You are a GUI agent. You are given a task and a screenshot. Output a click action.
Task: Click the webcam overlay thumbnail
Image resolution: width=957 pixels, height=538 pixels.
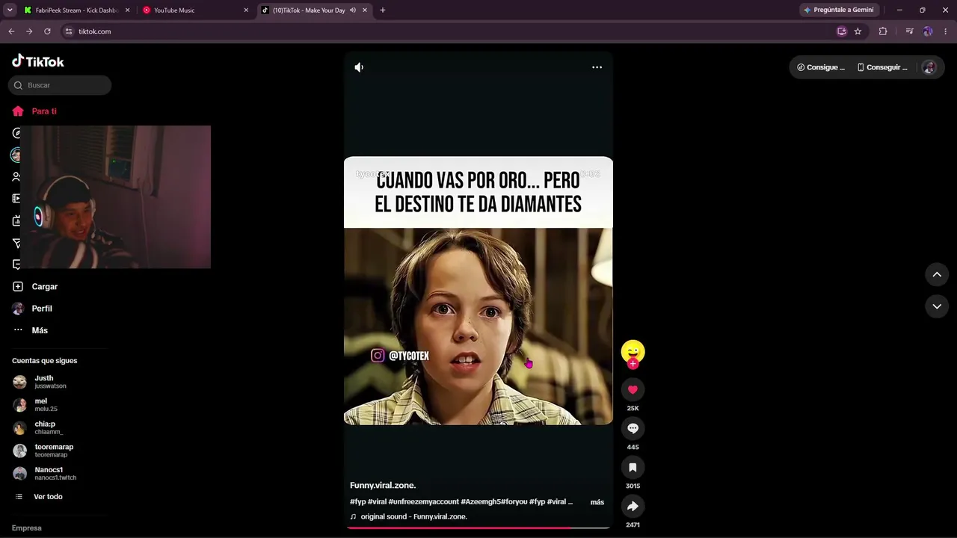pyautogui.click(x=115, y=197)
